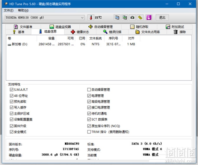This screenshot has width=198, height=165.
Task: Toggle the 安全模式 checkbox
Action: pos(11,132)
